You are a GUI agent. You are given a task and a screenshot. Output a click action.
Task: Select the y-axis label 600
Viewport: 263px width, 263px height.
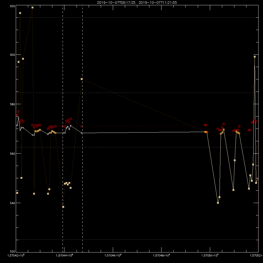tap(13, 55)
